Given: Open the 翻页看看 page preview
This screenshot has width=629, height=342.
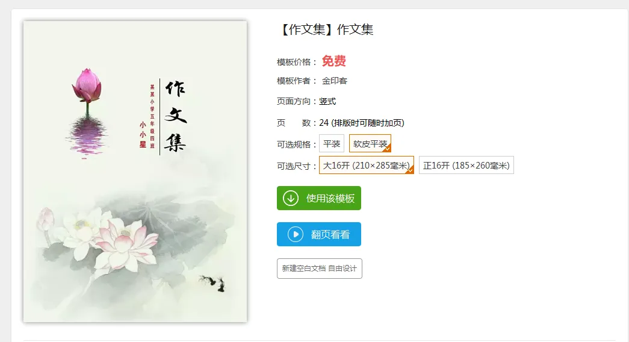Looking at the screenshot, I should 319,234.
